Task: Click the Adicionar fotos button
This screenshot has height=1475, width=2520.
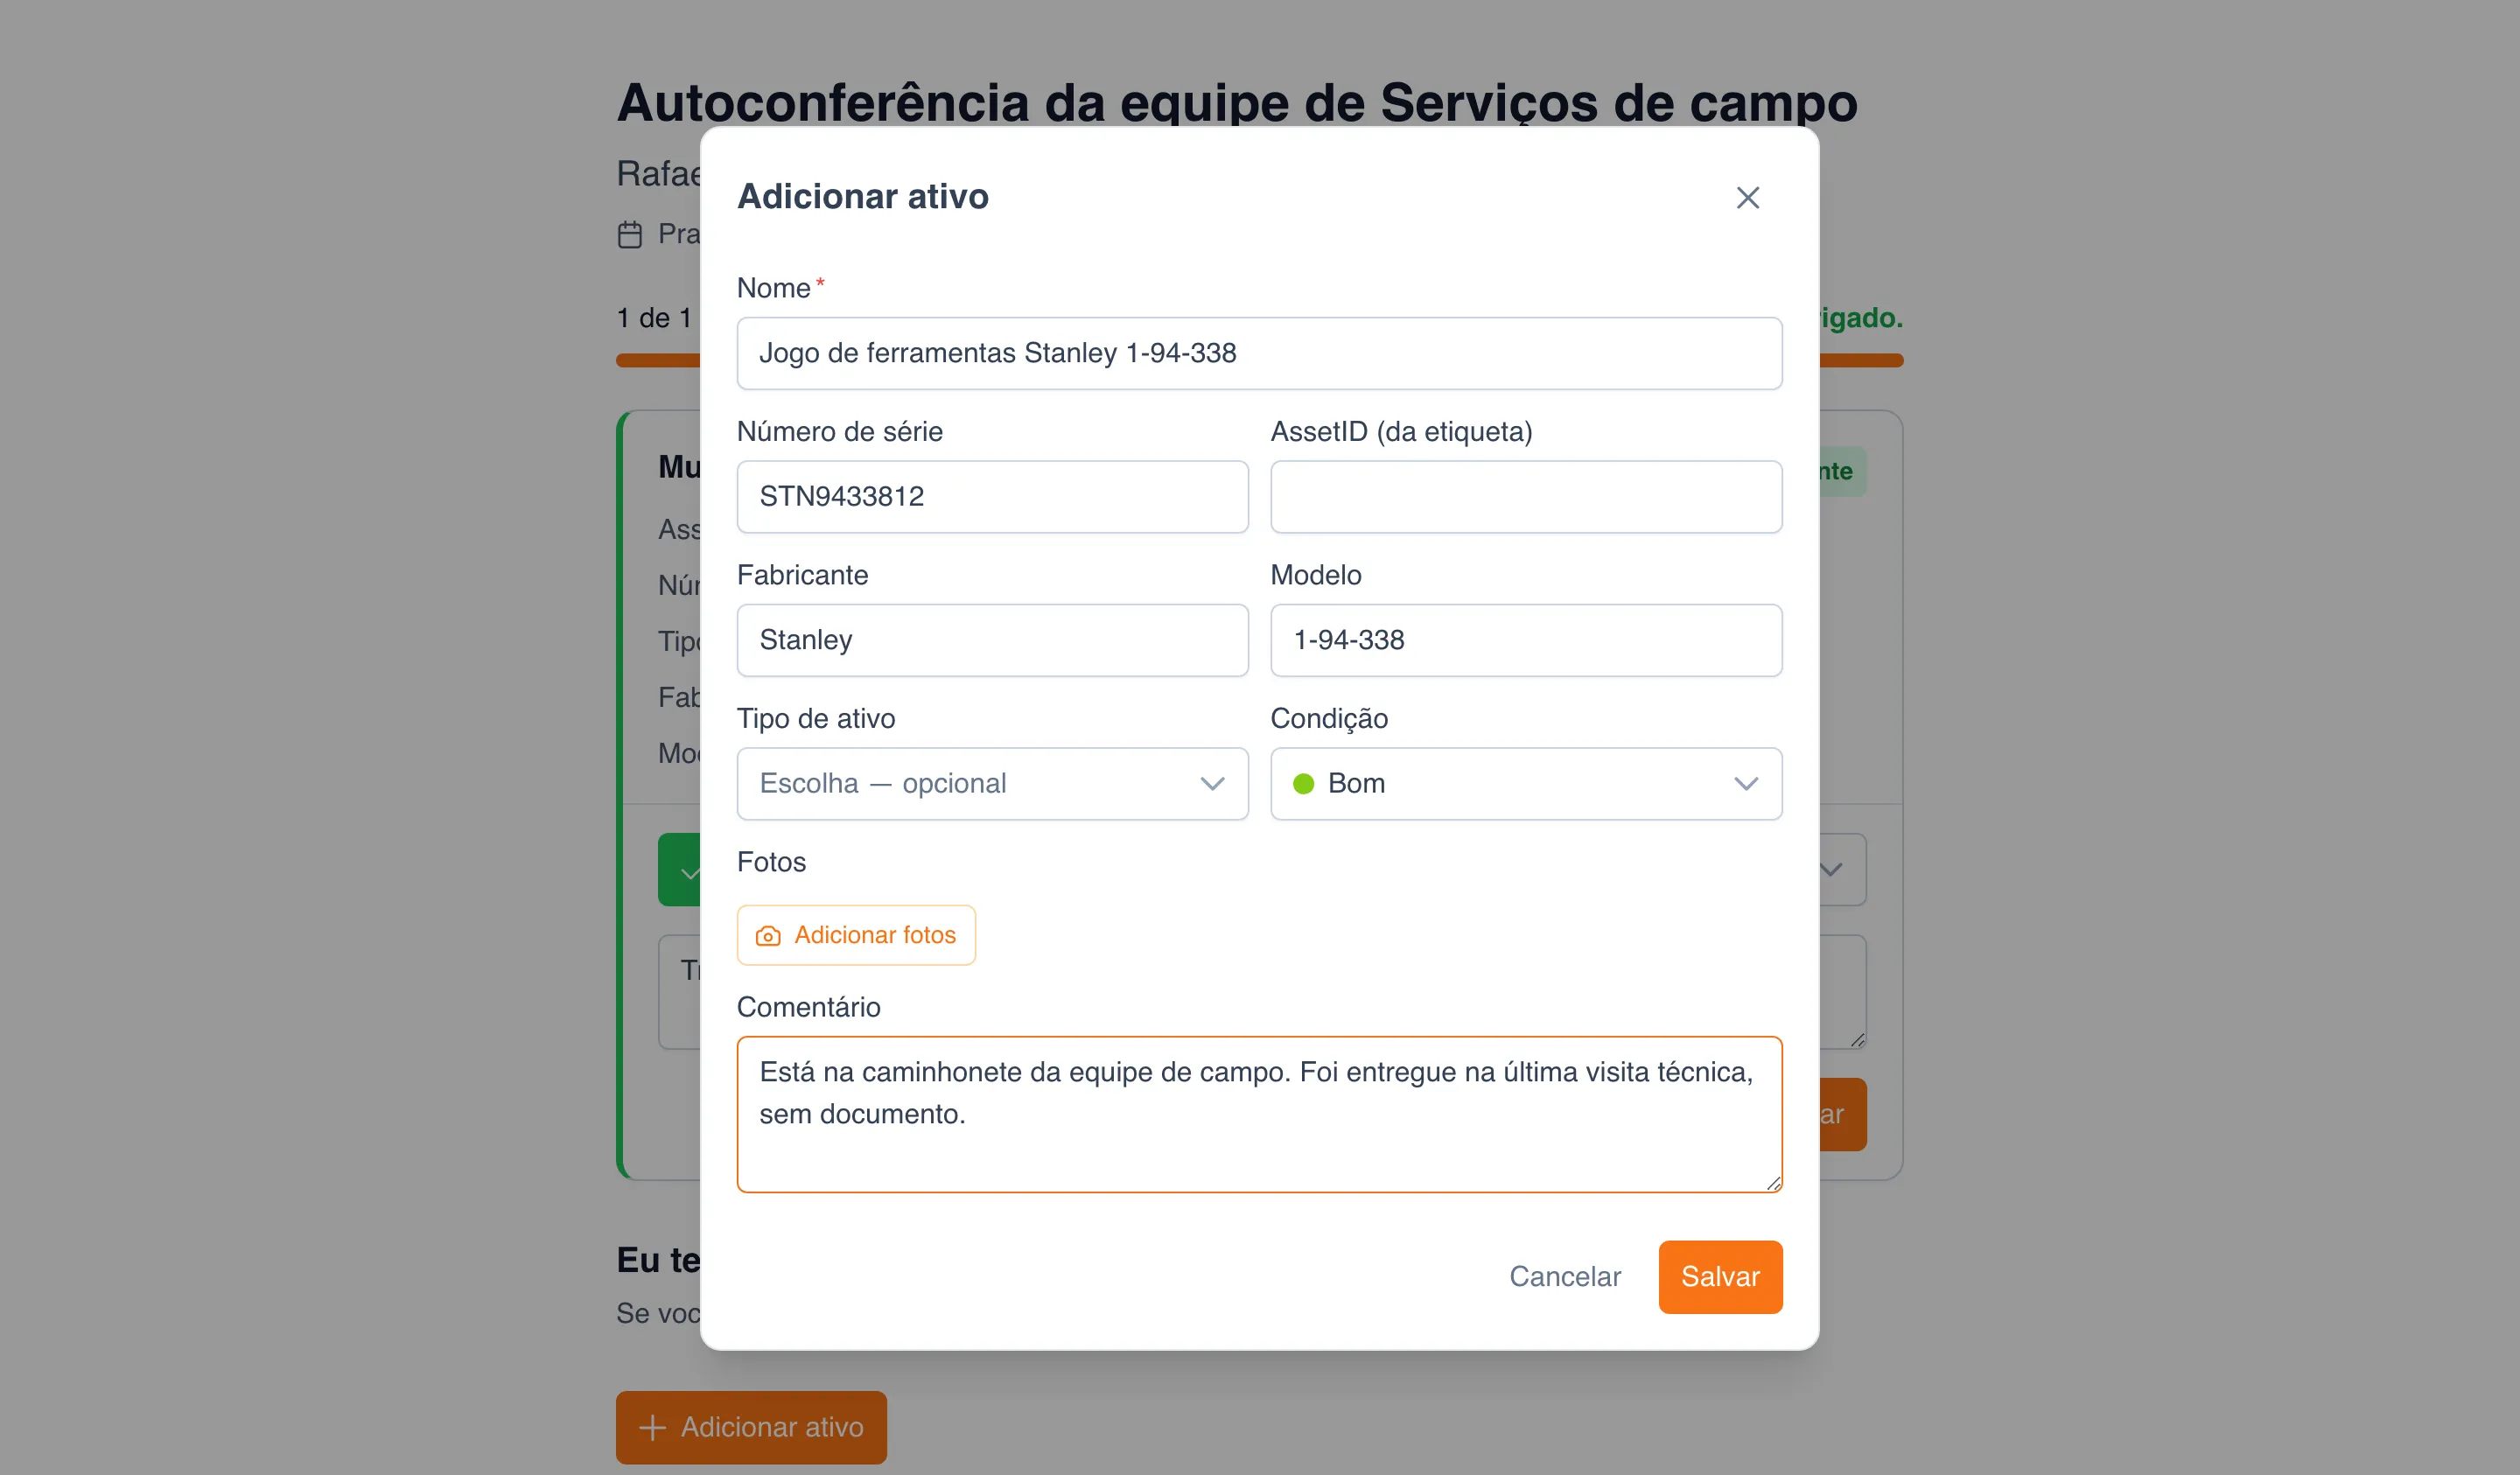Action: click(856, 935)
